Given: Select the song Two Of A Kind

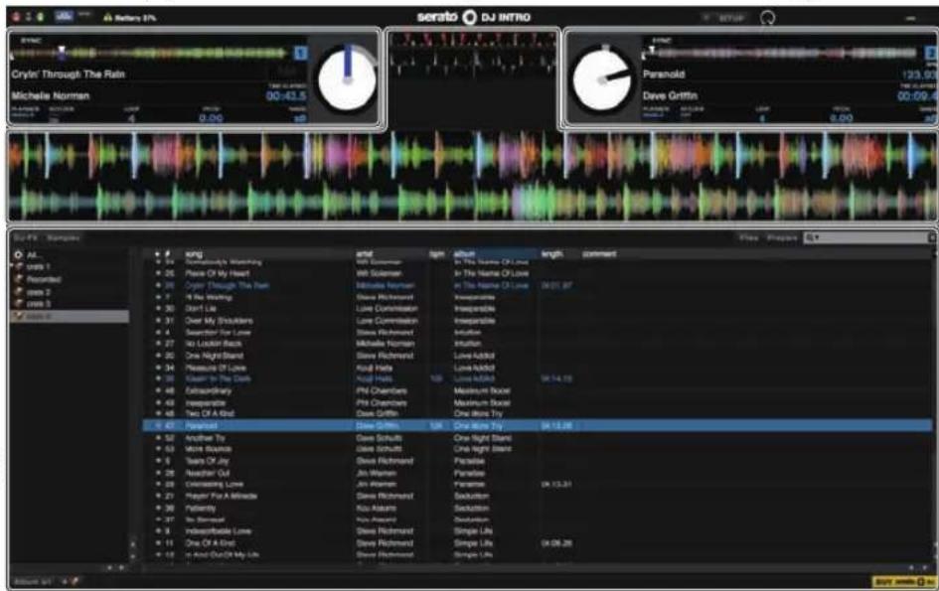Looking at the screenshot, I should (x=210, y=414).
